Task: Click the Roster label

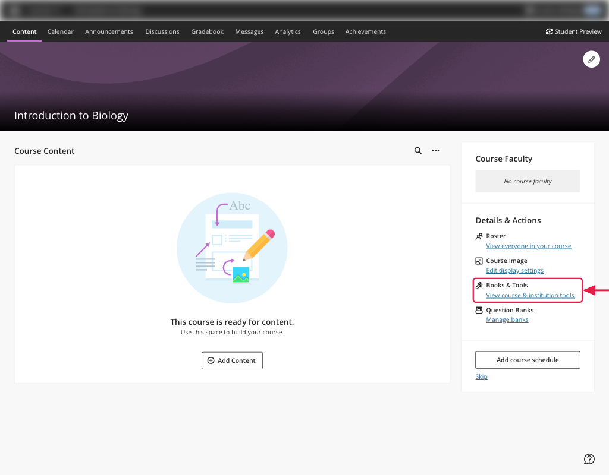Action: (495, 236)
